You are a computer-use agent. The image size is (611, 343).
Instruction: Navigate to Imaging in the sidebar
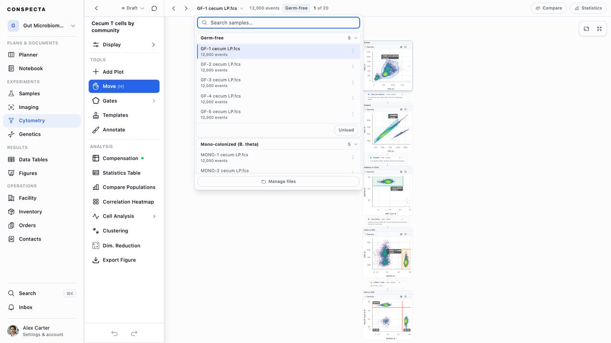click(42, 107)
